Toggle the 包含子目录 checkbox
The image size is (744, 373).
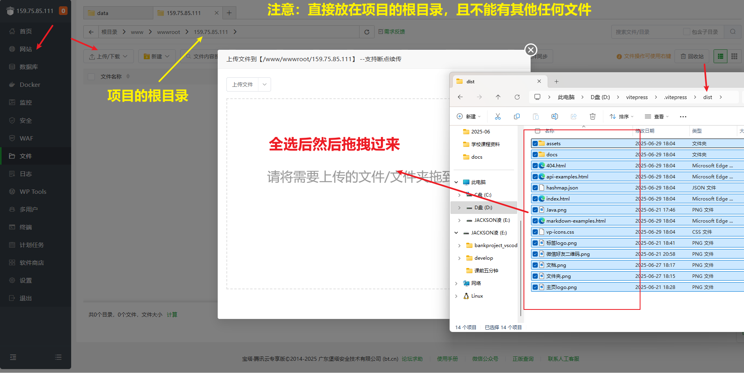coord(687,32)
